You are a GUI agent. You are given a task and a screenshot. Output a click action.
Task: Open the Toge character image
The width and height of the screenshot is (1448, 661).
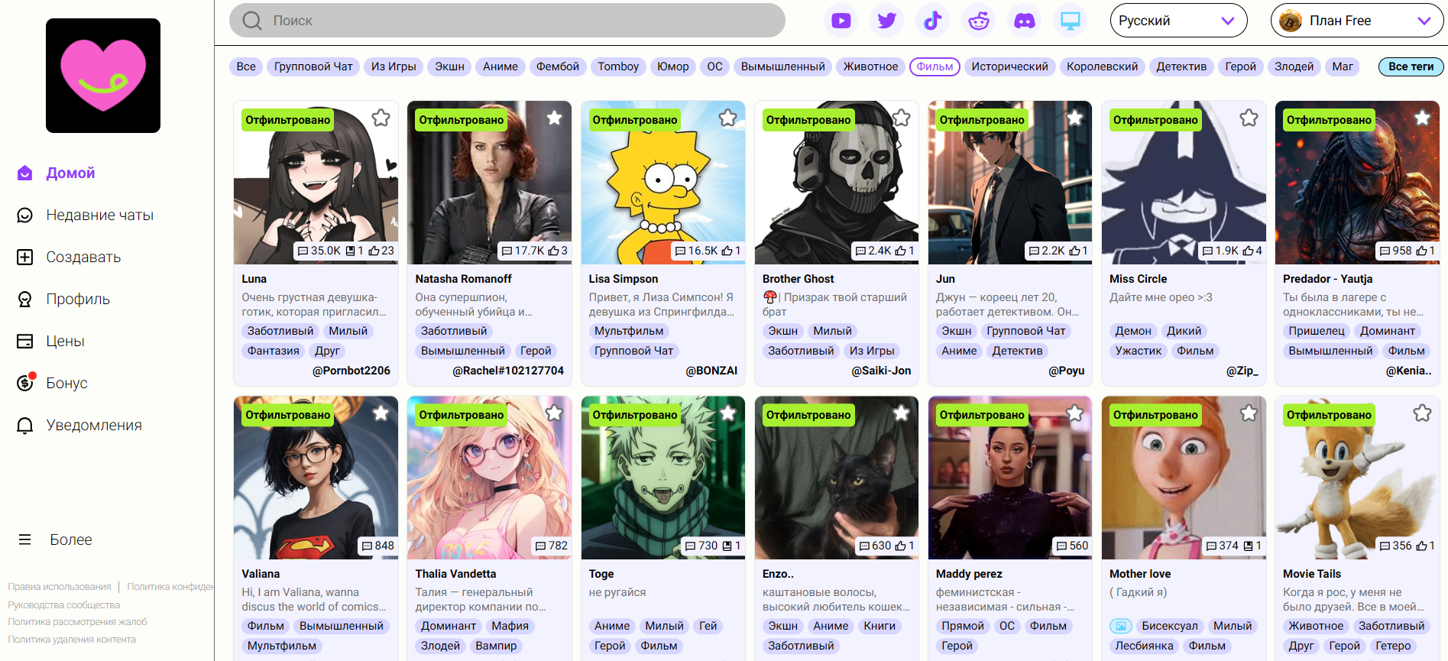pos(663,478)
